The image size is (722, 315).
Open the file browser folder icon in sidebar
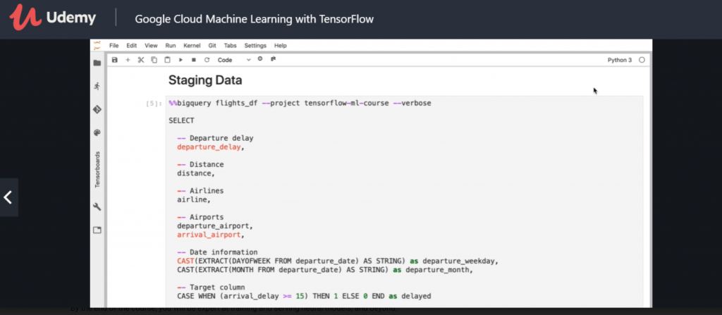coord(97,63)
